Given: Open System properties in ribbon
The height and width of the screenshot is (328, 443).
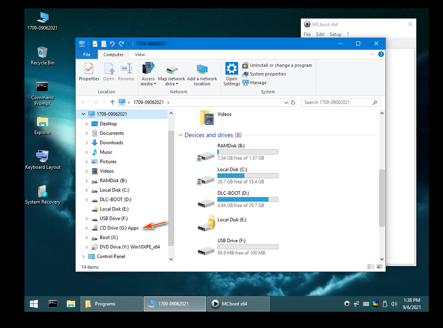Looking at the screenshot, I should click(x=264, y=74).
